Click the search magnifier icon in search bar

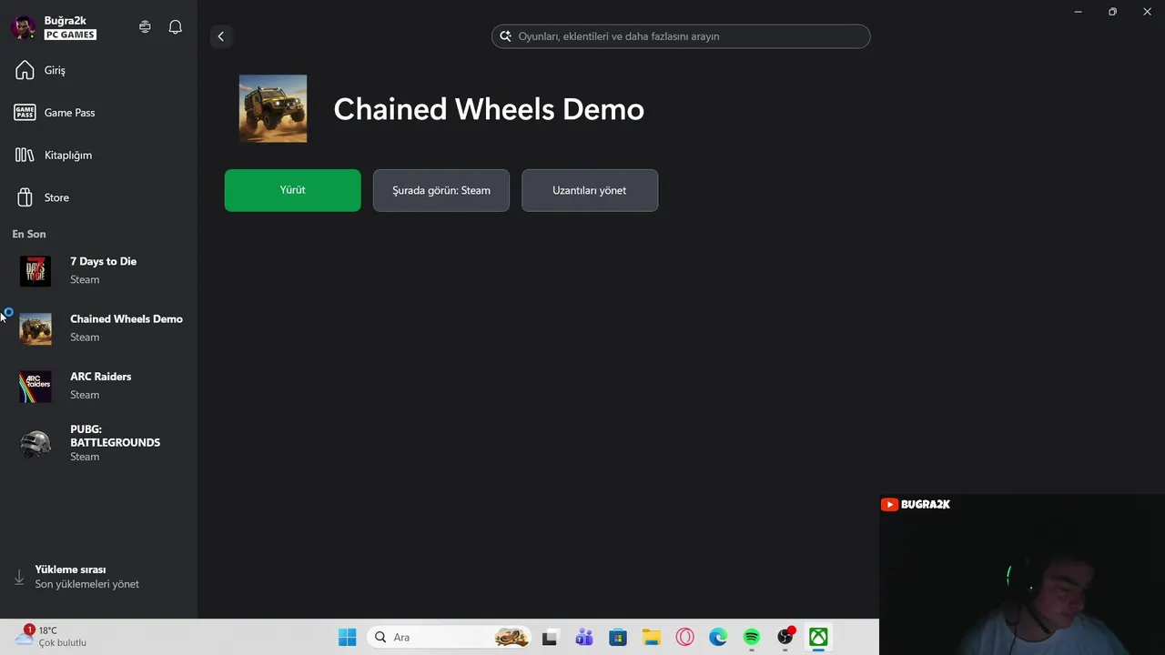(x=505, y=36)
